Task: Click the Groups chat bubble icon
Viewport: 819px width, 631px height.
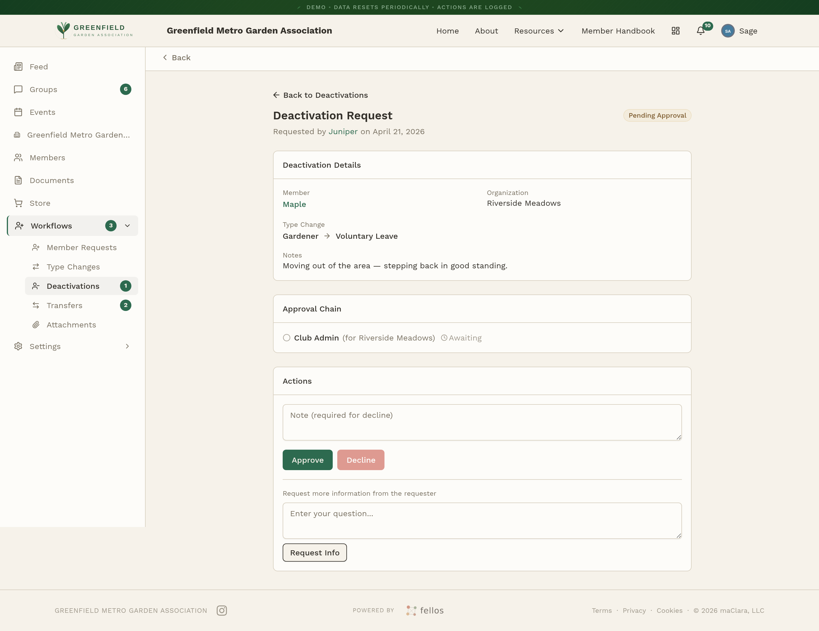Action: click(18, 90)
